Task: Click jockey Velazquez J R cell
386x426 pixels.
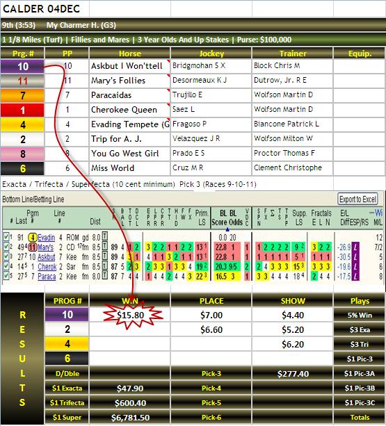Action: tap(211, 139)
